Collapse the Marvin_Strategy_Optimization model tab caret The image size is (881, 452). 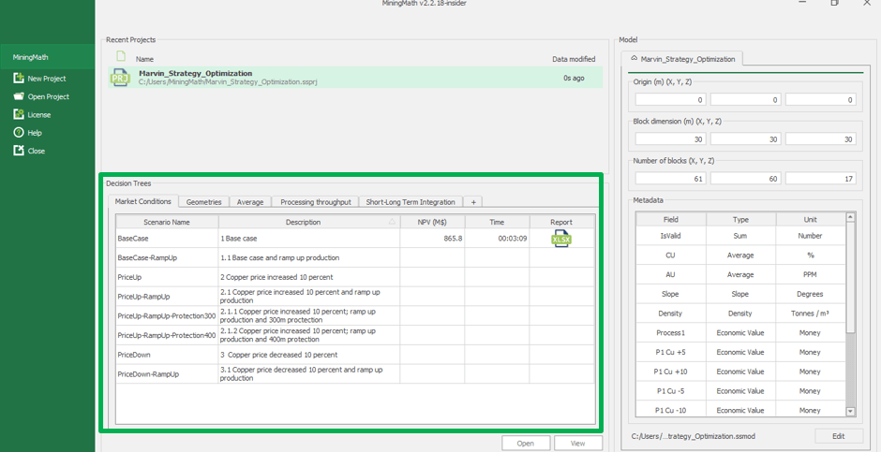(634, 58)
